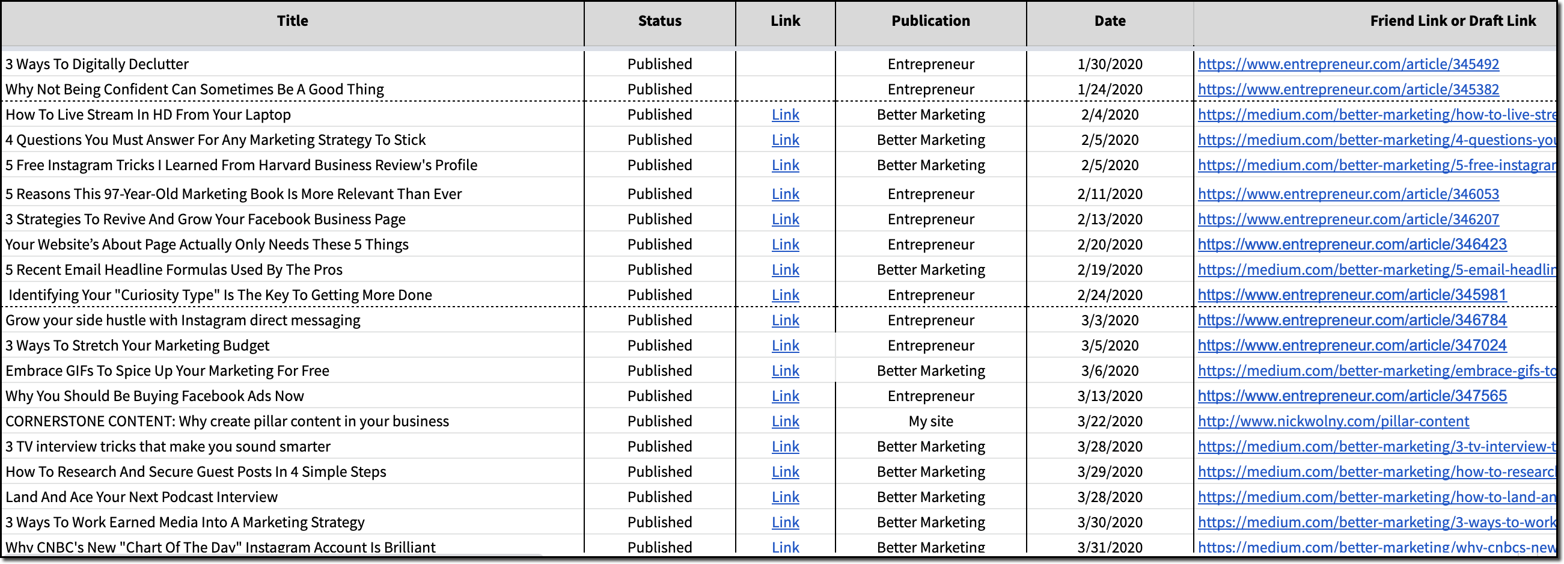
Task: Open the medium how-to-land URL
Action: (1377, 498)
